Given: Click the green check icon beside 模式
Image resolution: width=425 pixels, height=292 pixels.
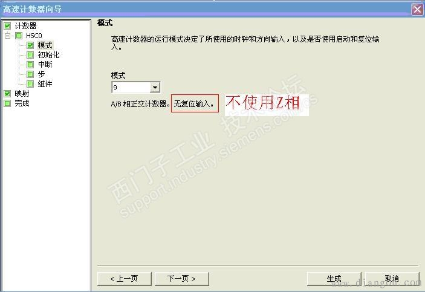Looking at the screenshot, I should coord(30,45).
